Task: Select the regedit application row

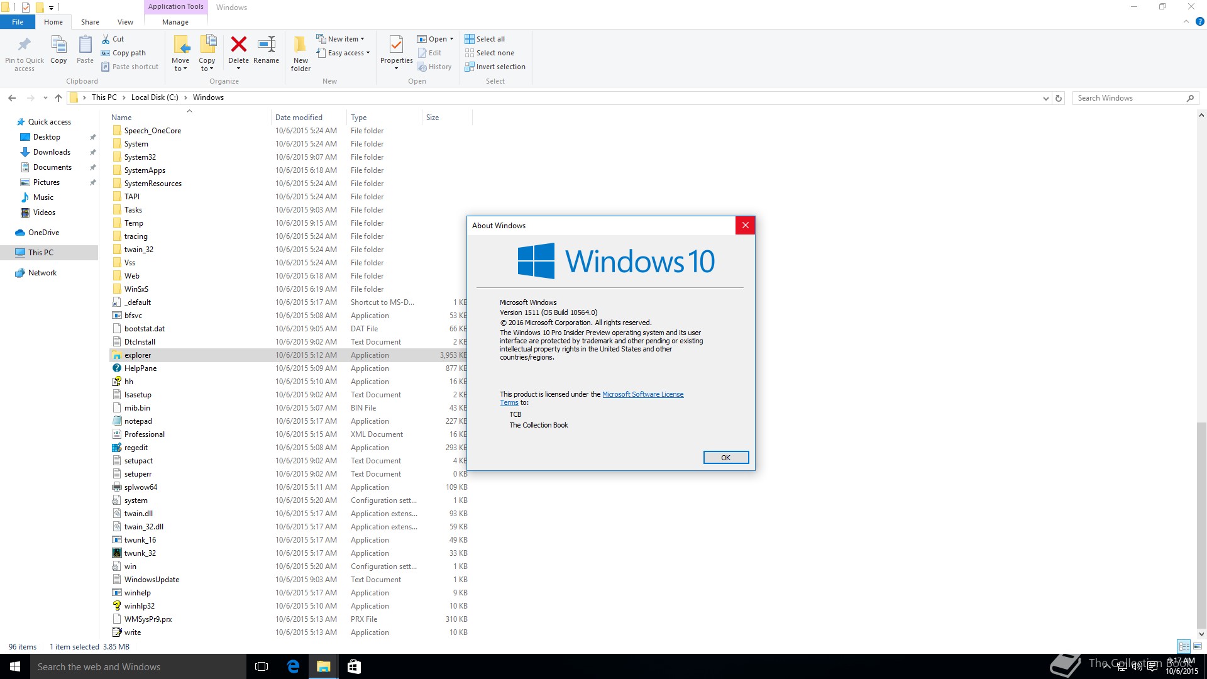Action: pos(289,448)
